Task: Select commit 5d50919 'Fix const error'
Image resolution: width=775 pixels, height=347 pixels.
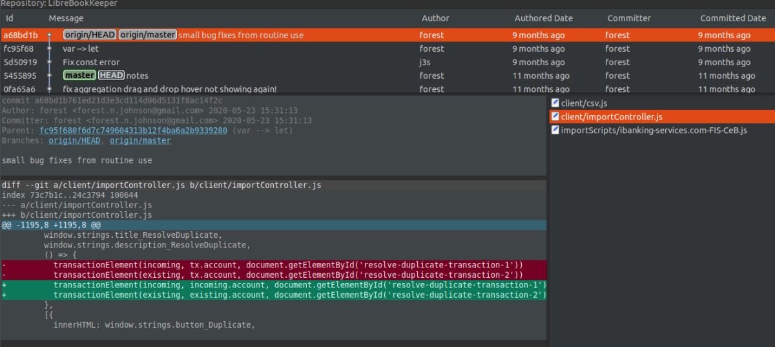Action: point(387,62)
